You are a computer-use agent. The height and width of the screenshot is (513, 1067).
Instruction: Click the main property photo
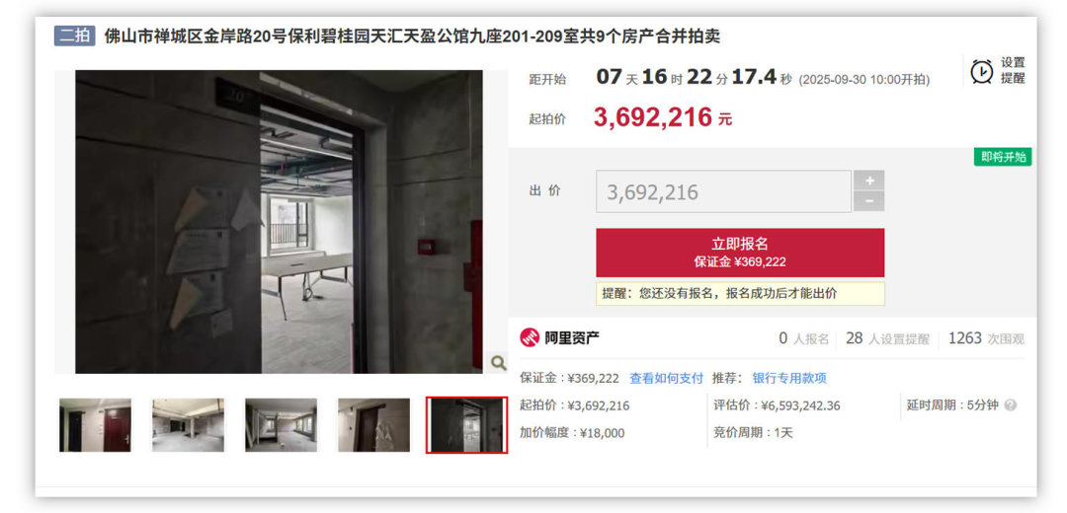point(279,222)
